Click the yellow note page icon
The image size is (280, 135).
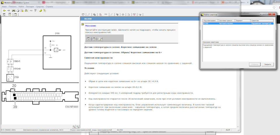45,10
